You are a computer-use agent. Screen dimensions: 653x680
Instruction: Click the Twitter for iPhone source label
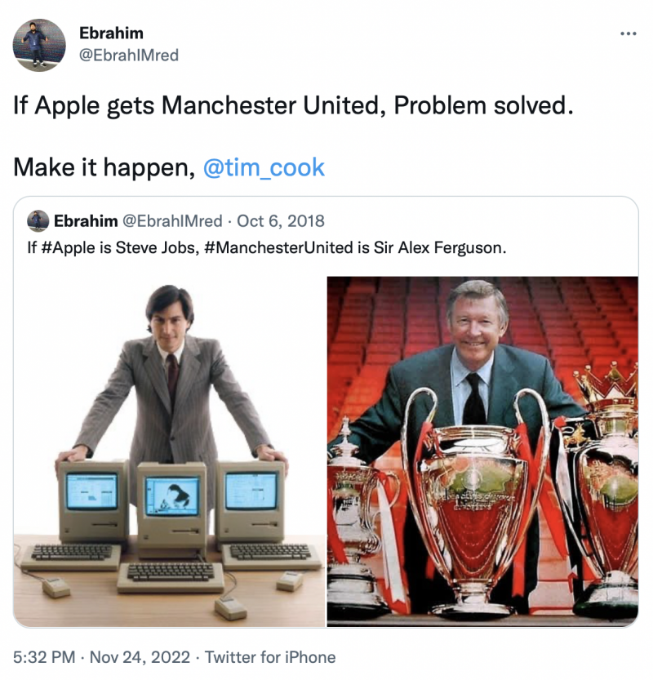point(270,657)
